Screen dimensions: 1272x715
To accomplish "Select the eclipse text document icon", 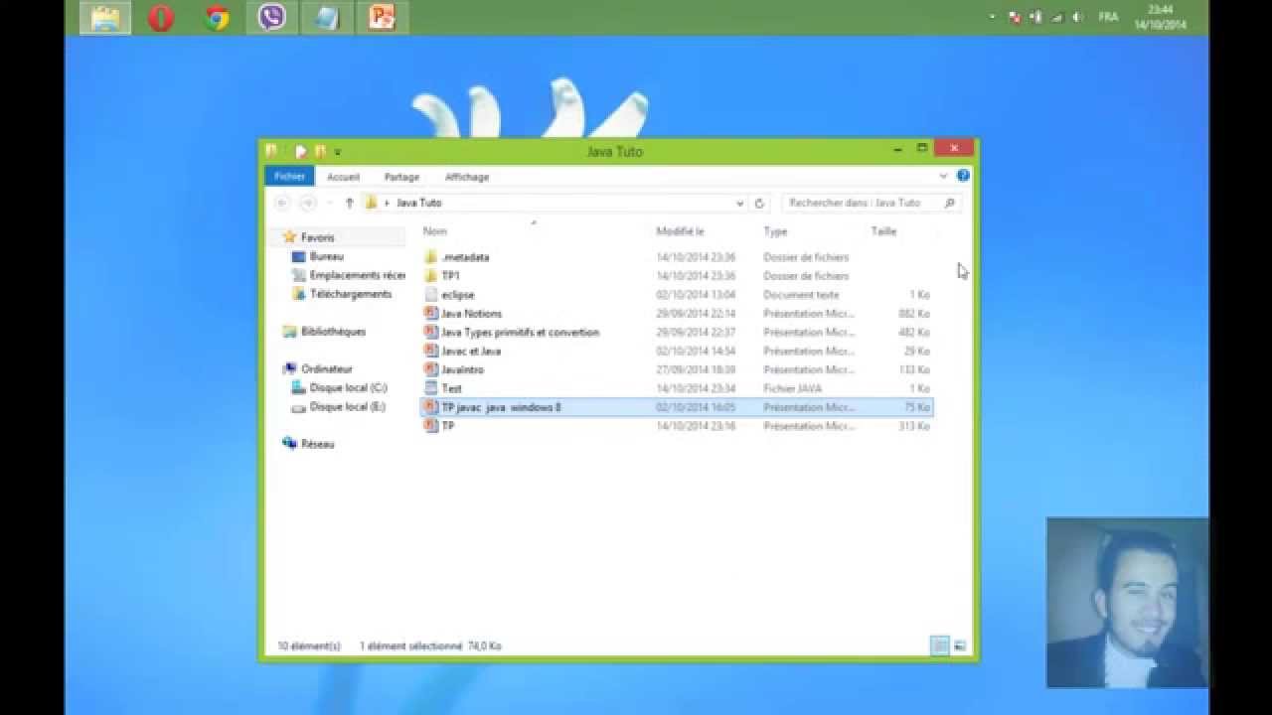I will [430, 295].
